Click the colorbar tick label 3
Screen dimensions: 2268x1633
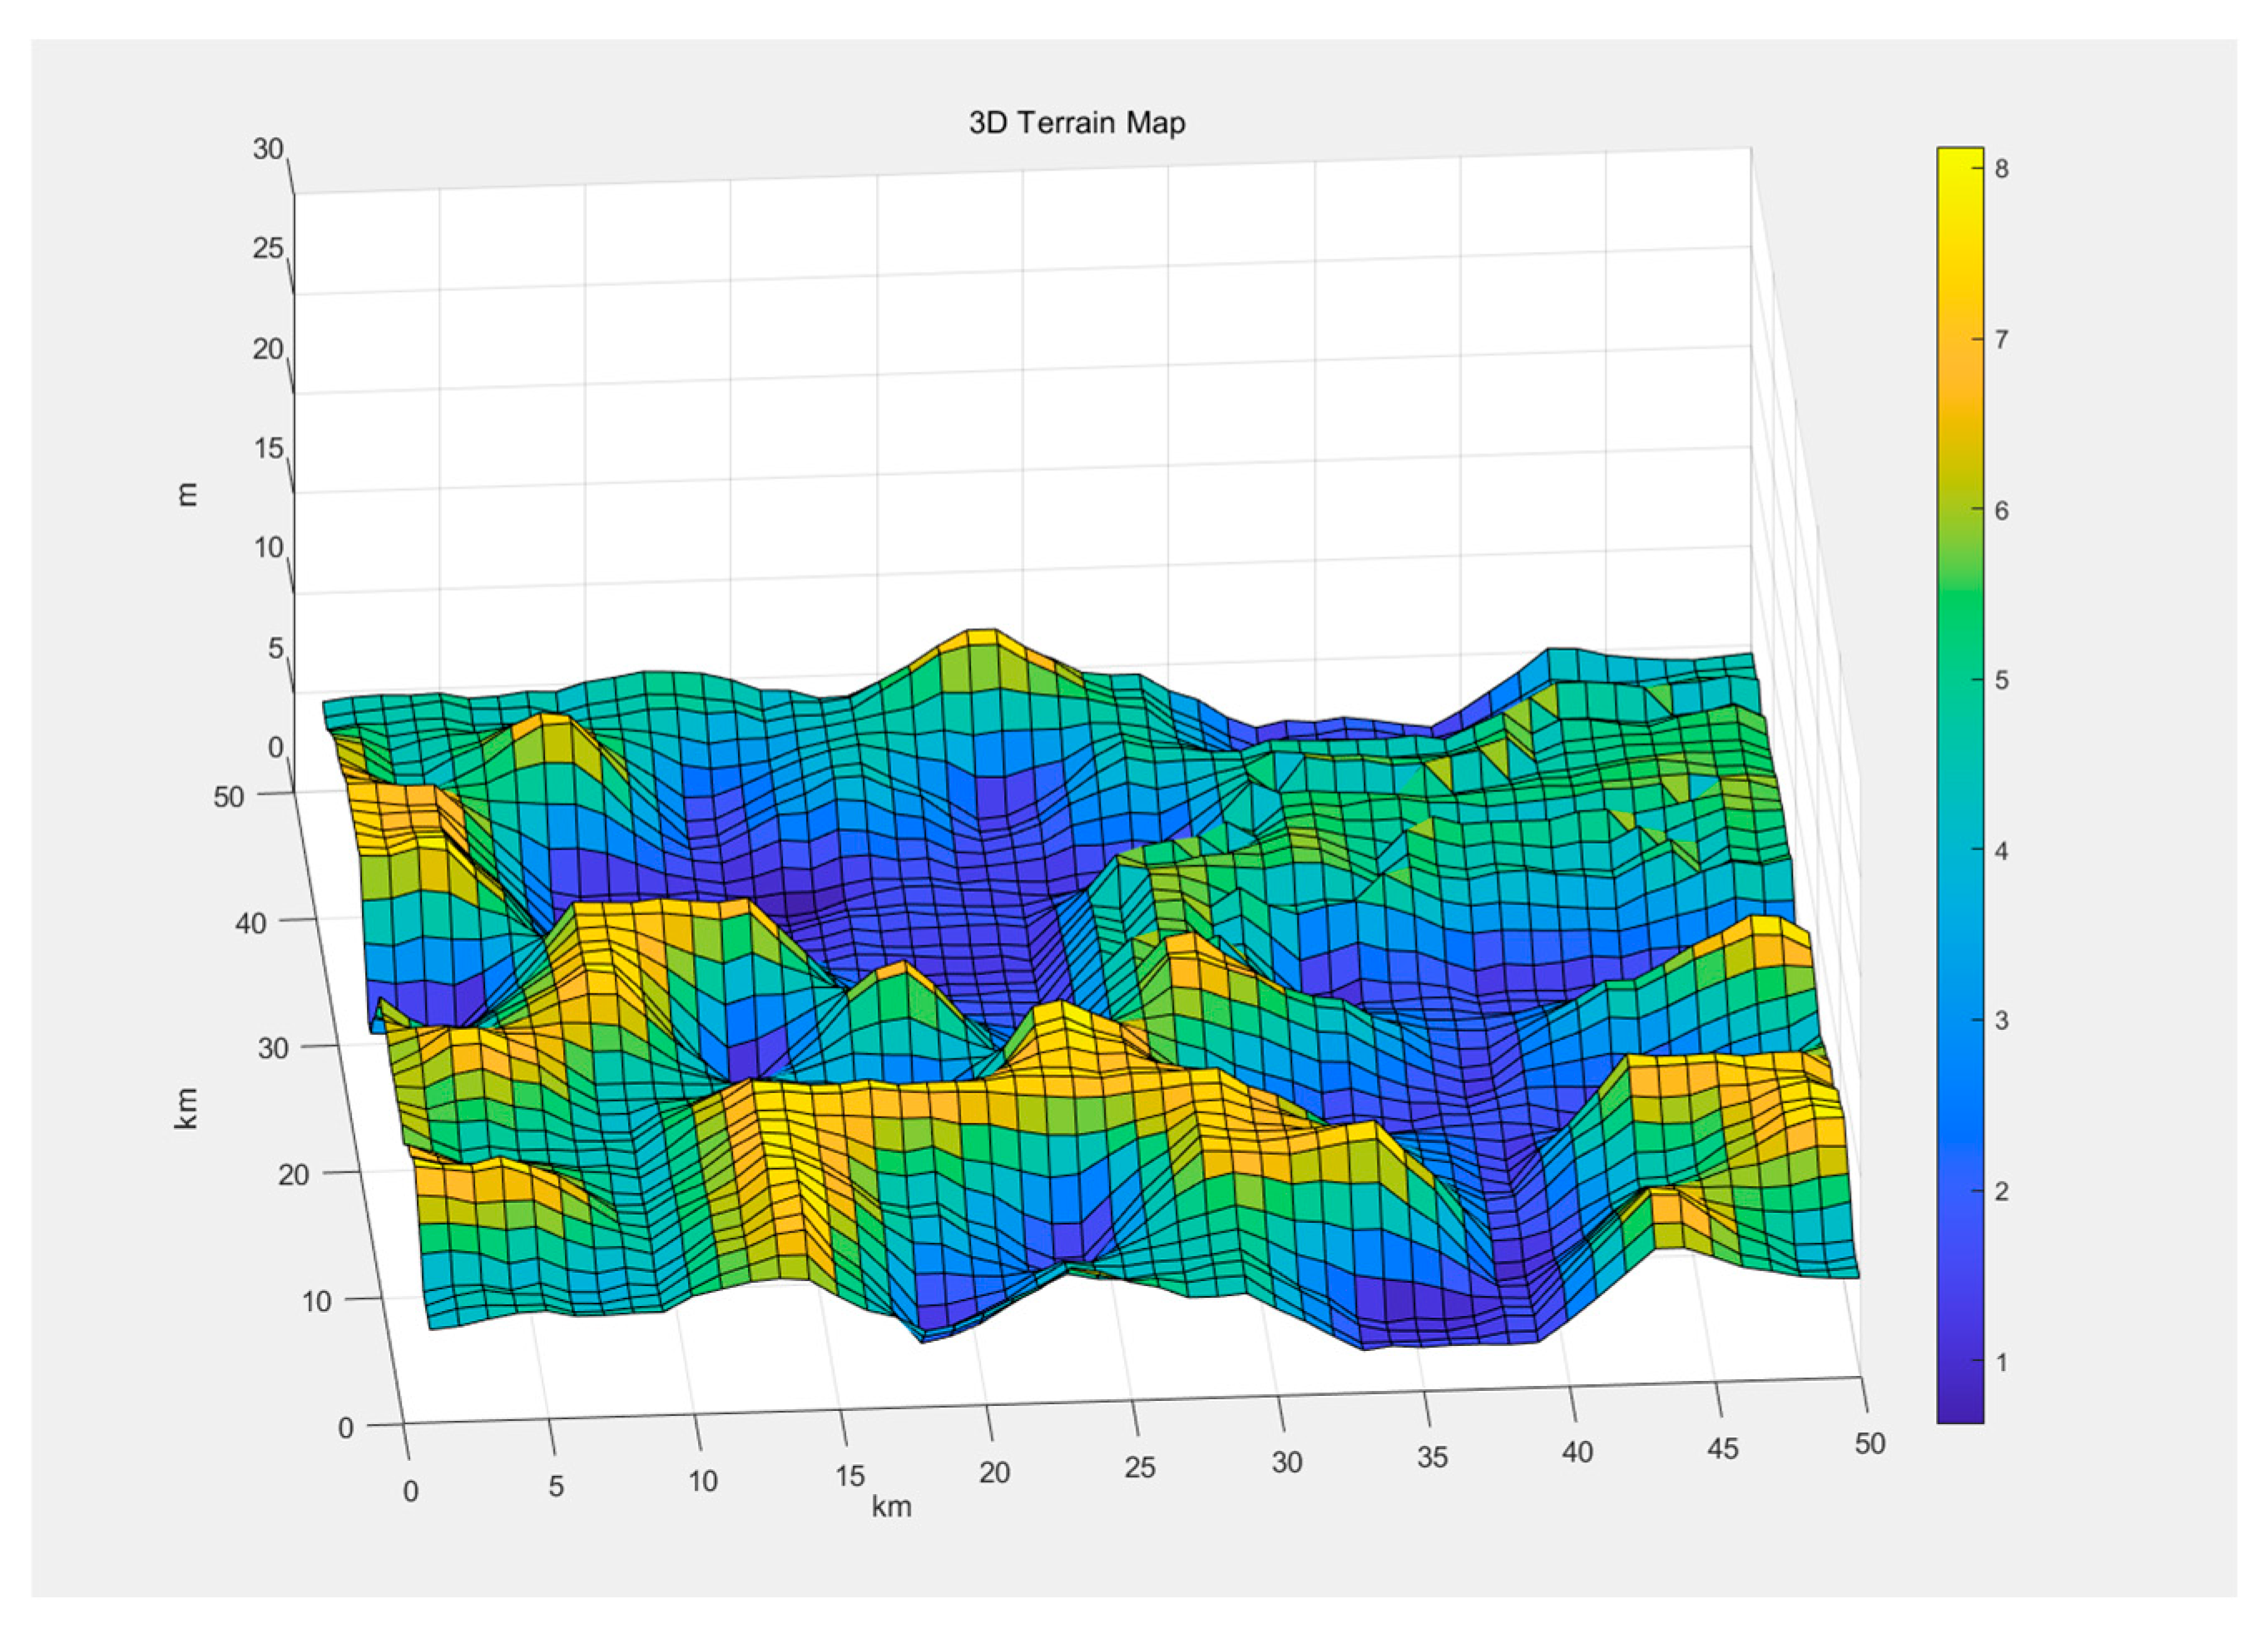[x=2000, y=1021]
